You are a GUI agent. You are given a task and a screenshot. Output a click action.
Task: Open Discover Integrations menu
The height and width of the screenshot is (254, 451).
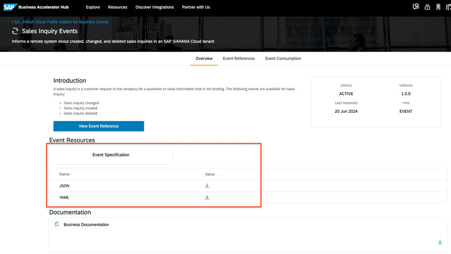(x=155, y=7)
